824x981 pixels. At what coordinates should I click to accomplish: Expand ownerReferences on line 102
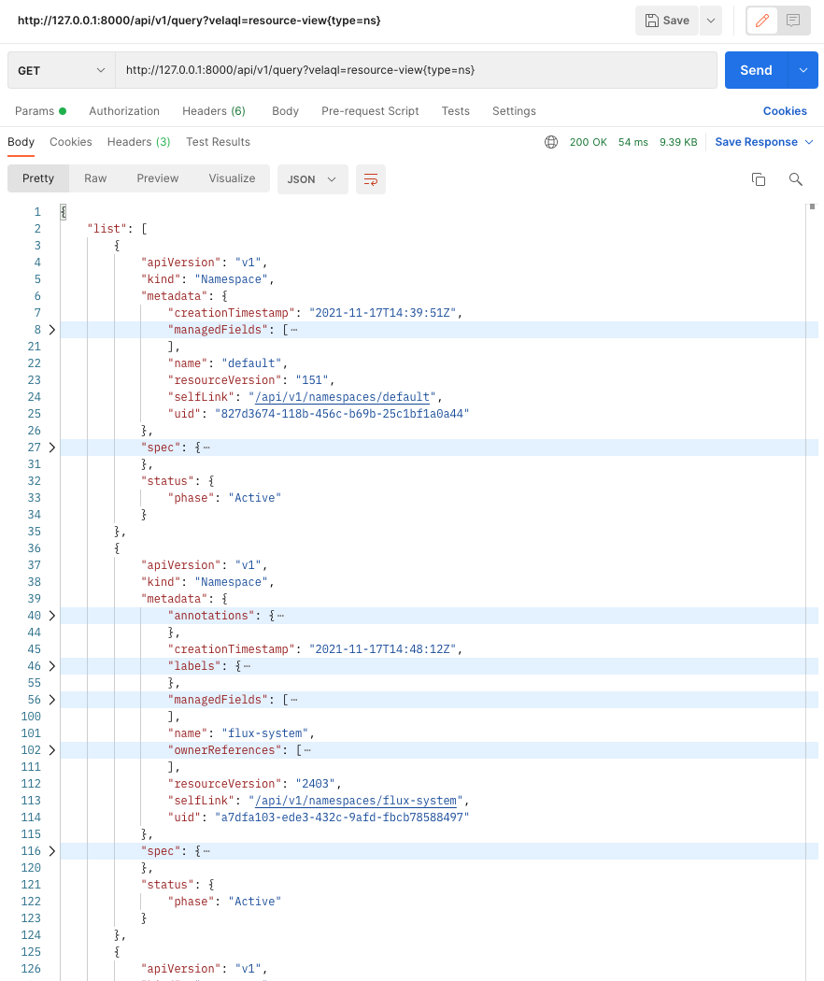(x=52, y=750)
